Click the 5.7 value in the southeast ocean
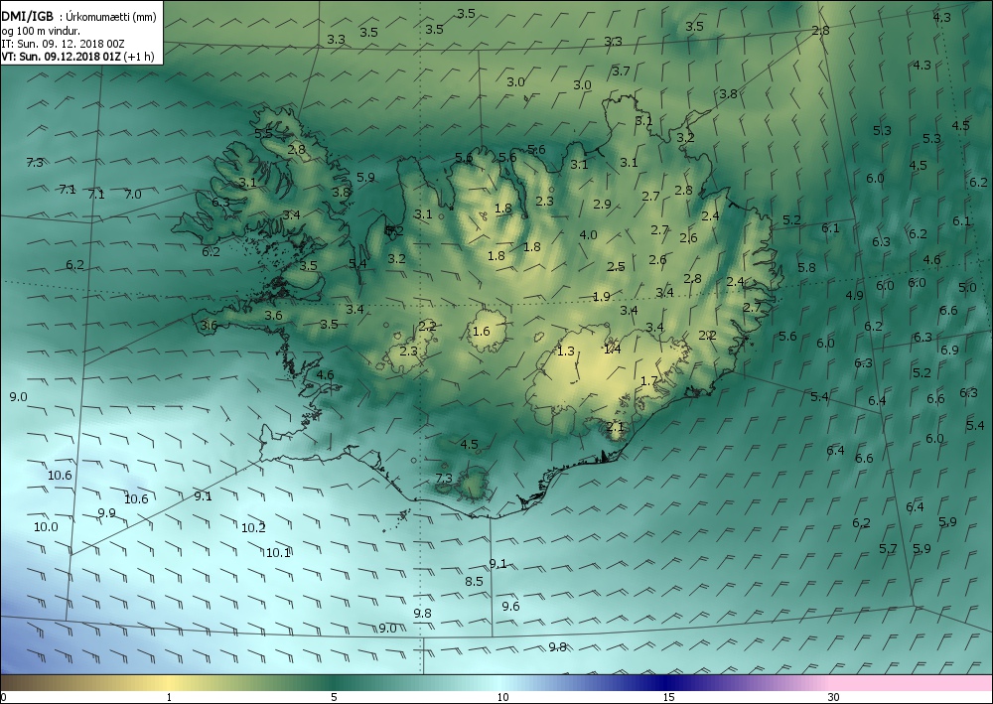The width and height of the screenshot is (993, 704). (x=888, y=548)
